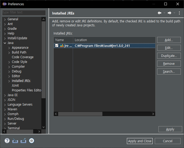Expand the Server tree node
The height and width of the screenshot is (148, 184).
click(5, 124)
